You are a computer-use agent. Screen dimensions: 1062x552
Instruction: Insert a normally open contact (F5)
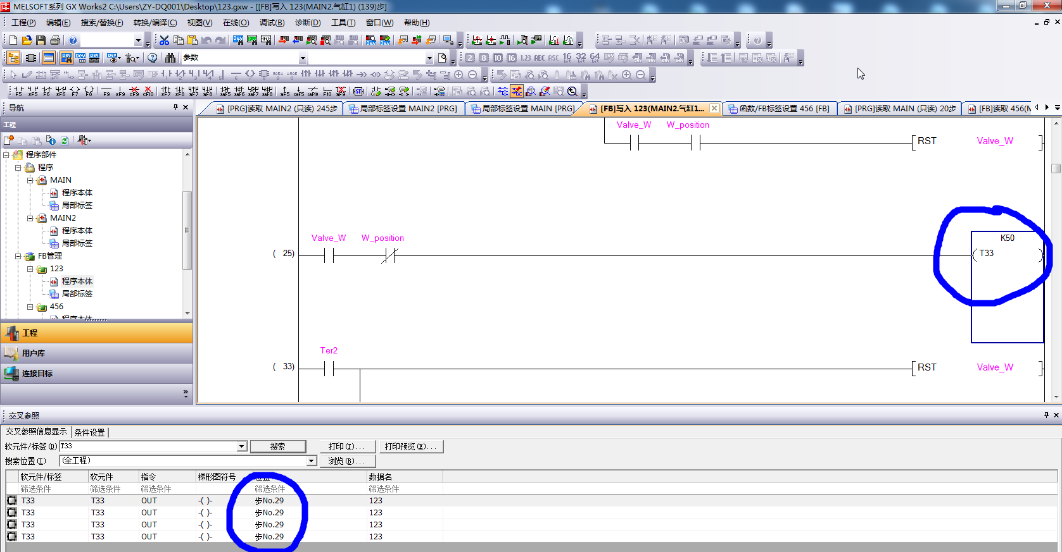[x=18, y=92]
